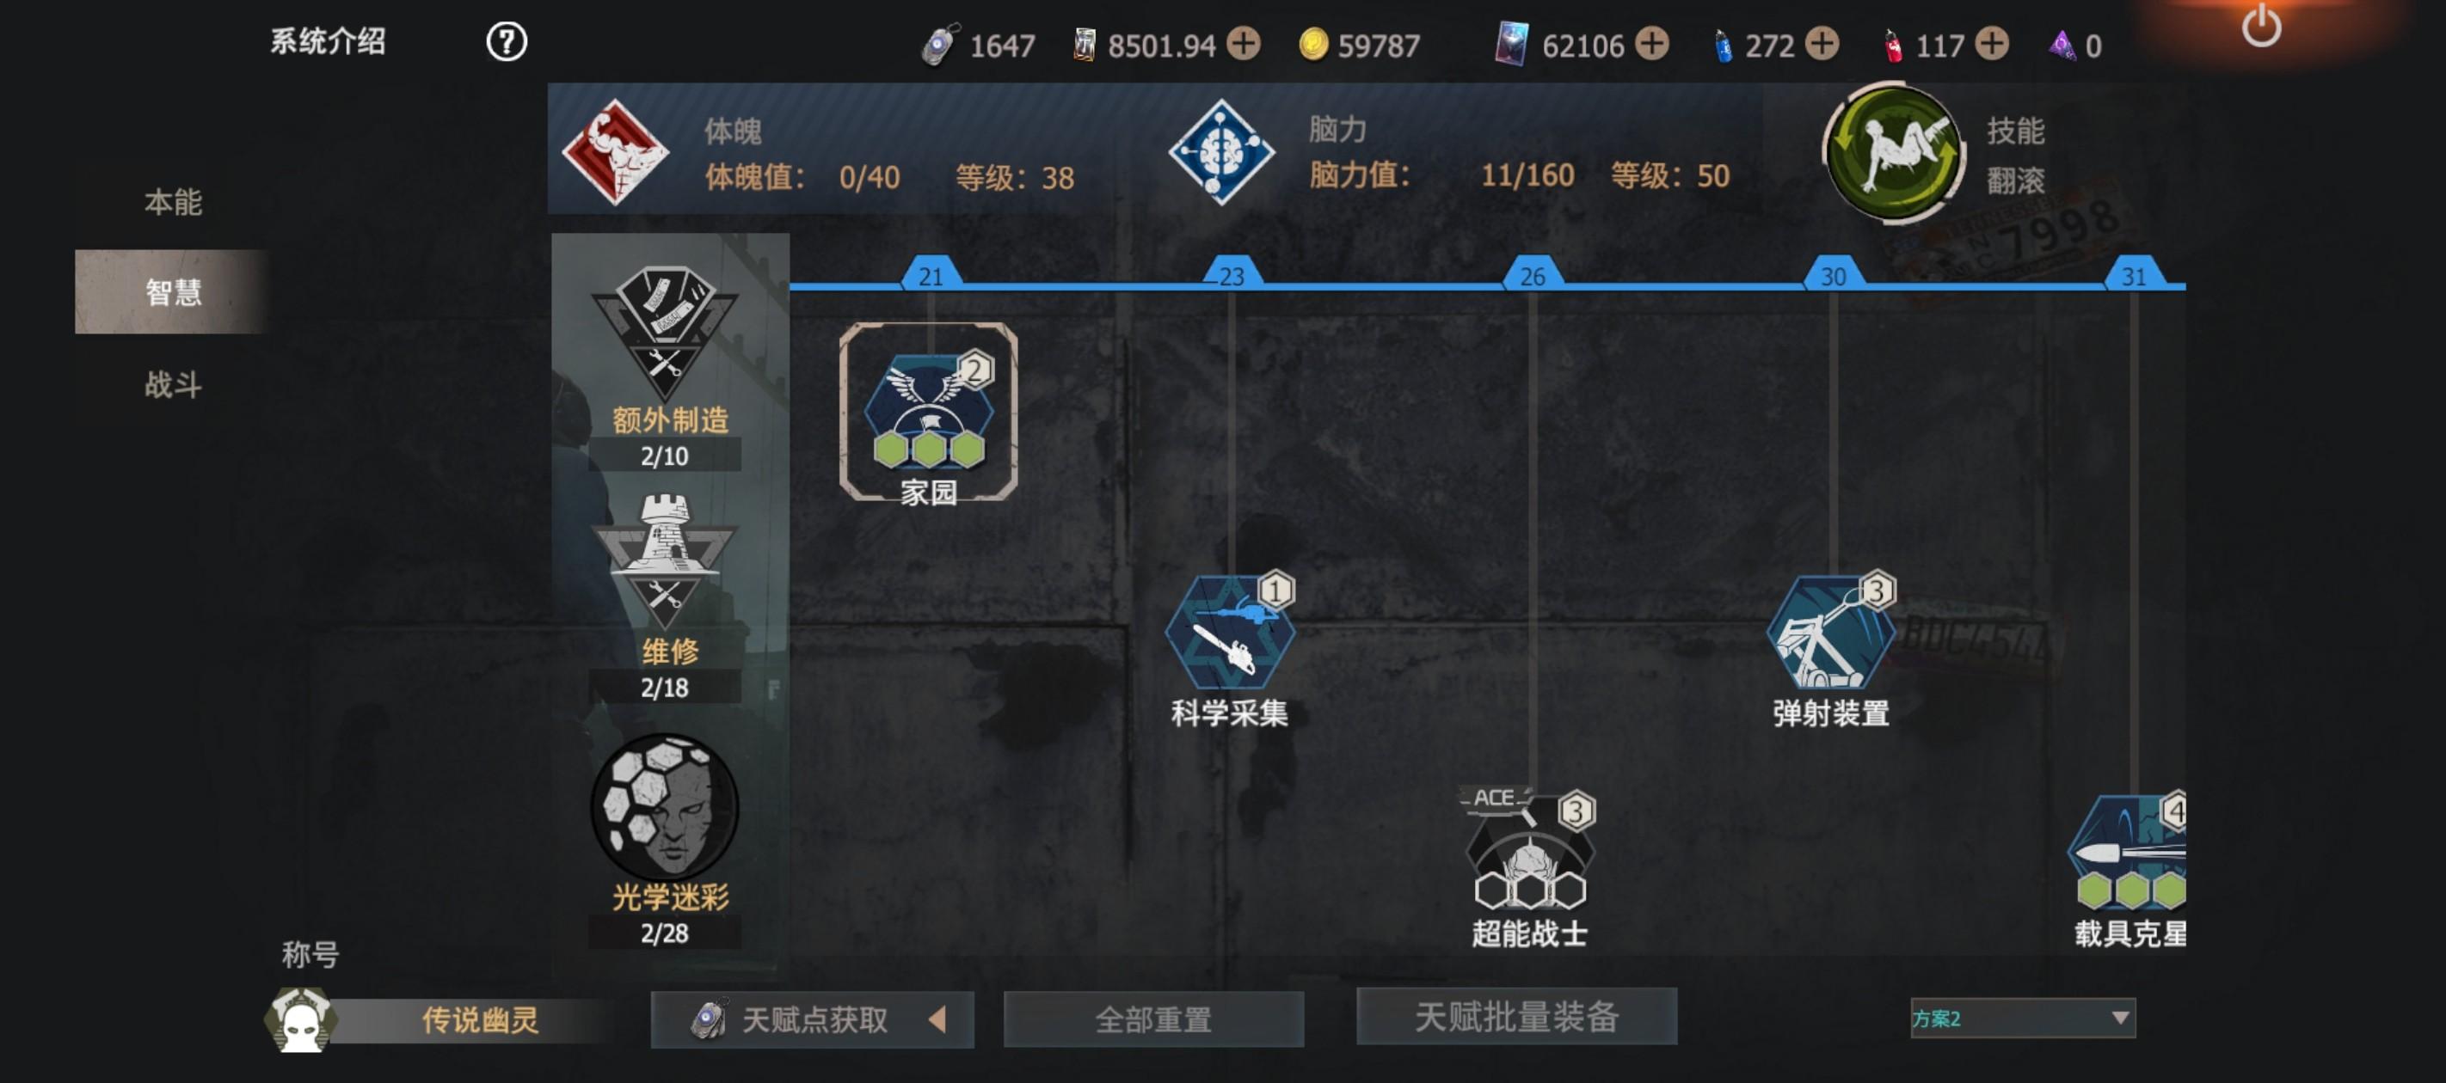Image resolution: width=2446 pixels, height=1083 pixels.
Task: Switch to the 战斗 tab
Action: [x=173, y=384]
